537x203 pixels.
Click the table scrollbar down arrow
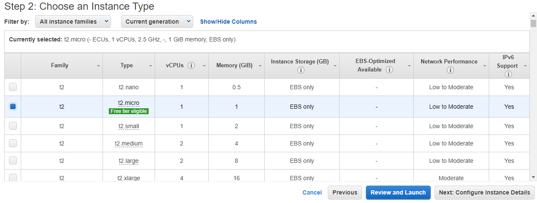533,177
